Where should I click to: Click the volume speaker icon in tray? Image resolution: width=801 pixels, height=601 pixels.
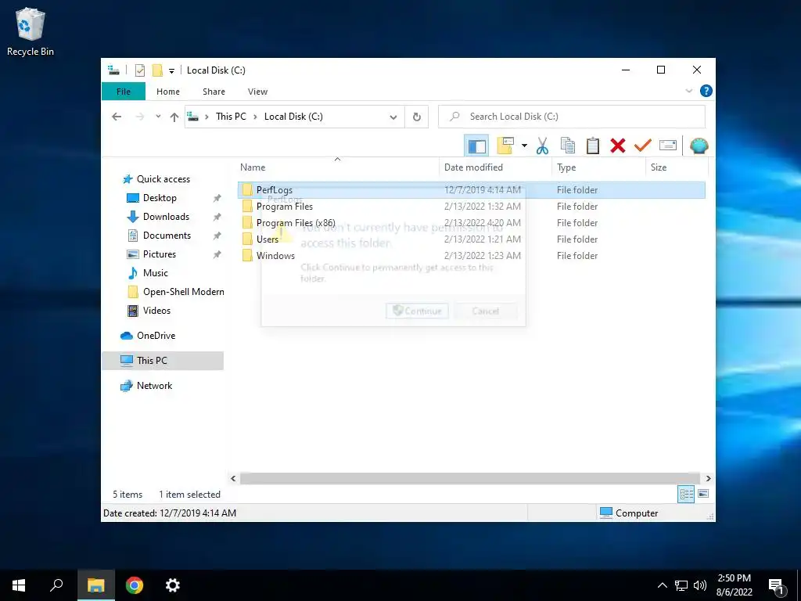[x=700, y=585]
